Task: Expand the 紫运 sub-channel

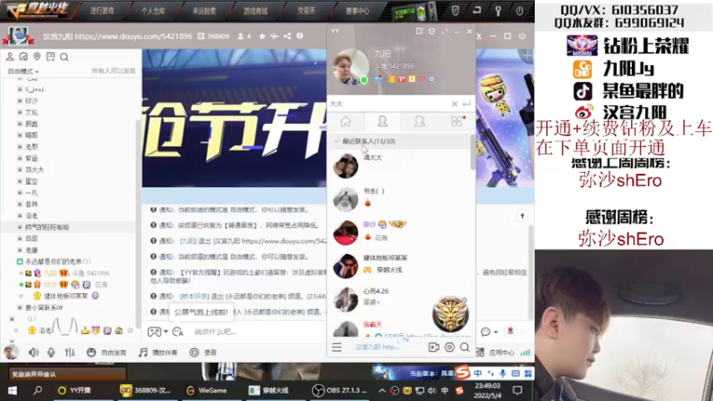Action: click(x=20, y=159)
